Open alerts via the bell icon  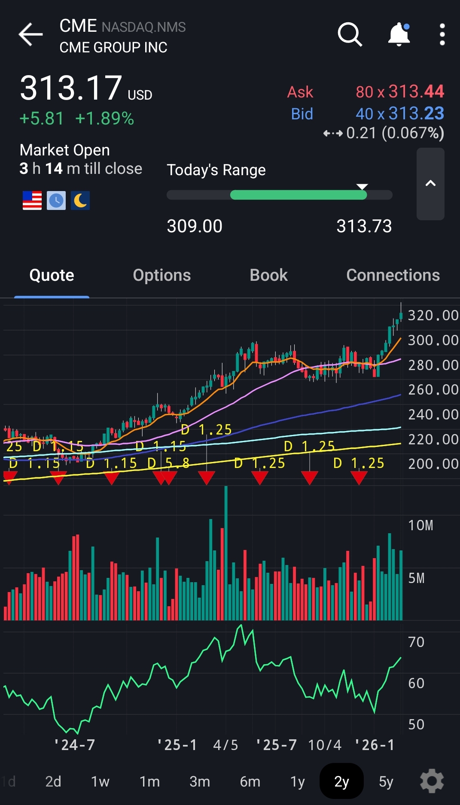point(399,34)
